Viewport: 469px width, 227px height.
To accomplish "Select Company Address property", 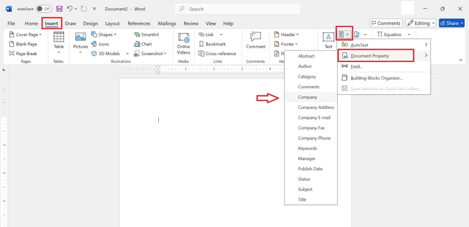I will [311, 107].
